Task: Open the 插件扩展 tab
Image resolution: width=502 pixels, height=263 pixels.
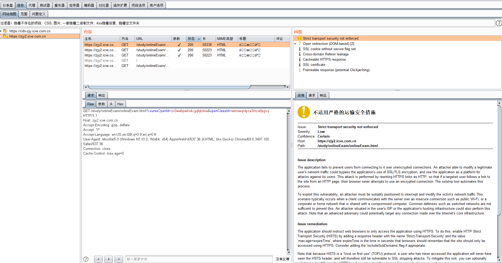Action: tap(120, 5)
